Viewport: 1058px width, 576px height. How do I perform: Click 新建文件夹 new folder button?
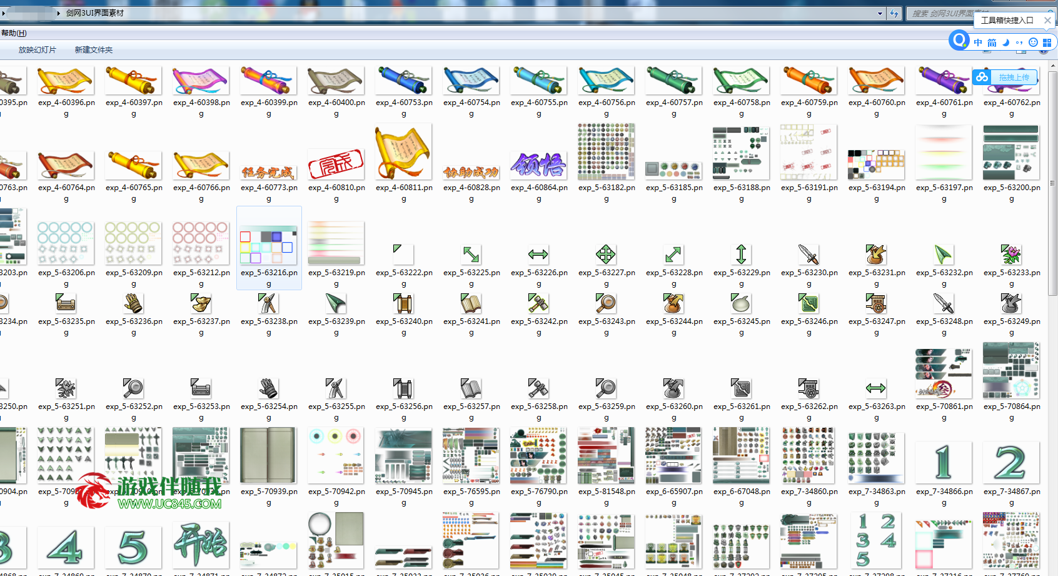[x=94, y=50]
